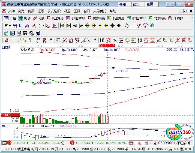Select the hand pan tool
The image size is (195, 153).
(127, 26)
